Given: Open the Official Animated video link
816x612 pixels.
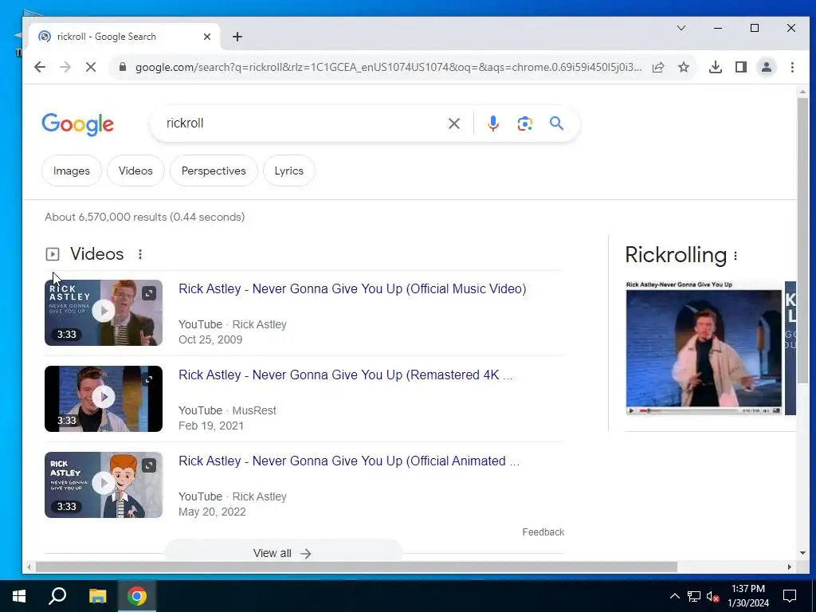Looking at the screenshot, I should coord(349,461).
